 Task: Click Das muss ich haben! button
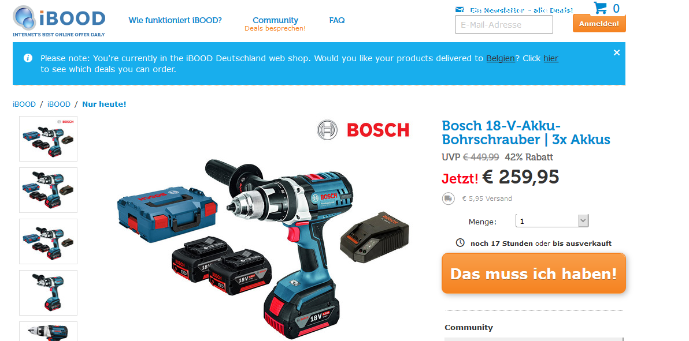pyautogui.click(x=534, y=273)
